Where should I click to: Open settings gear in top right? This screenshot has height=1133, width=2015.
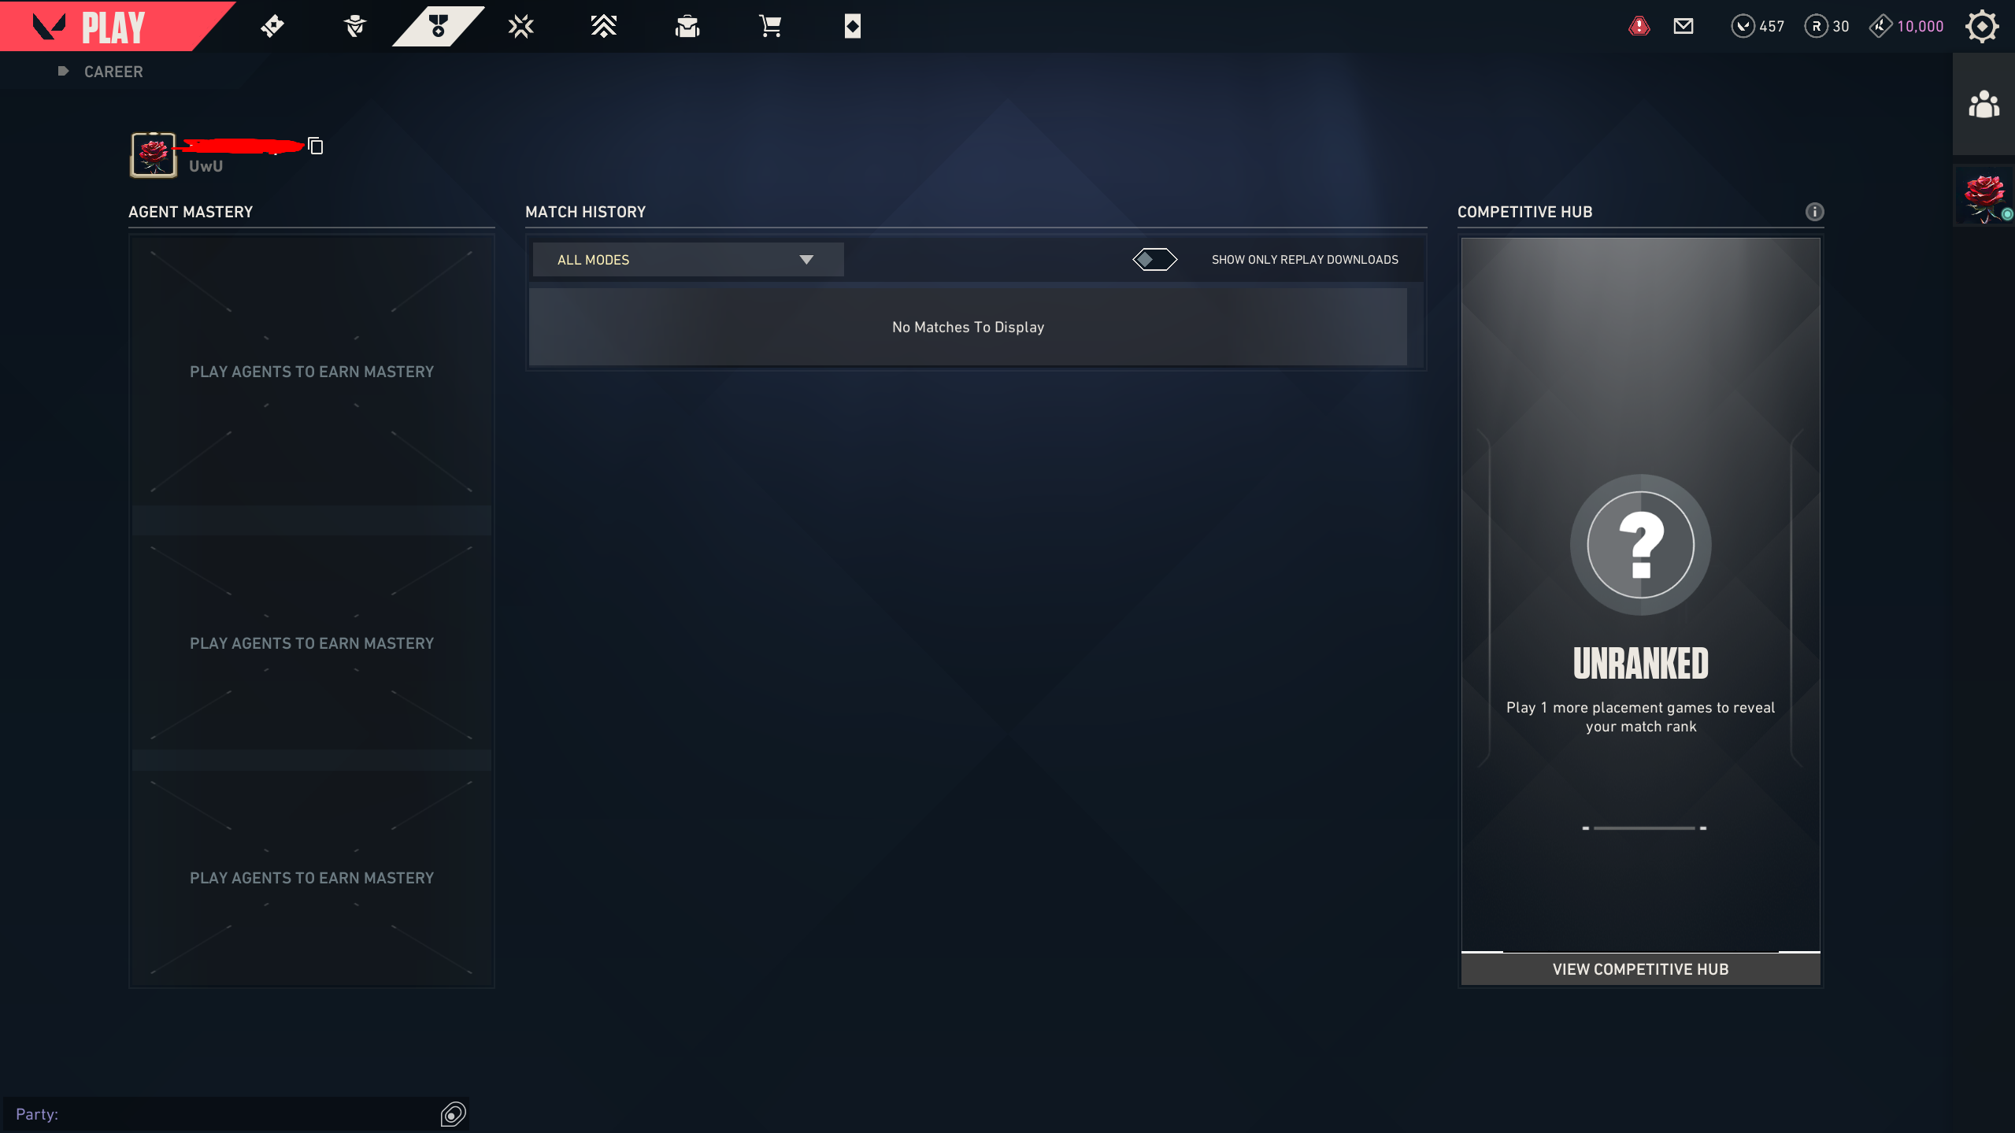pos(1981,27)
